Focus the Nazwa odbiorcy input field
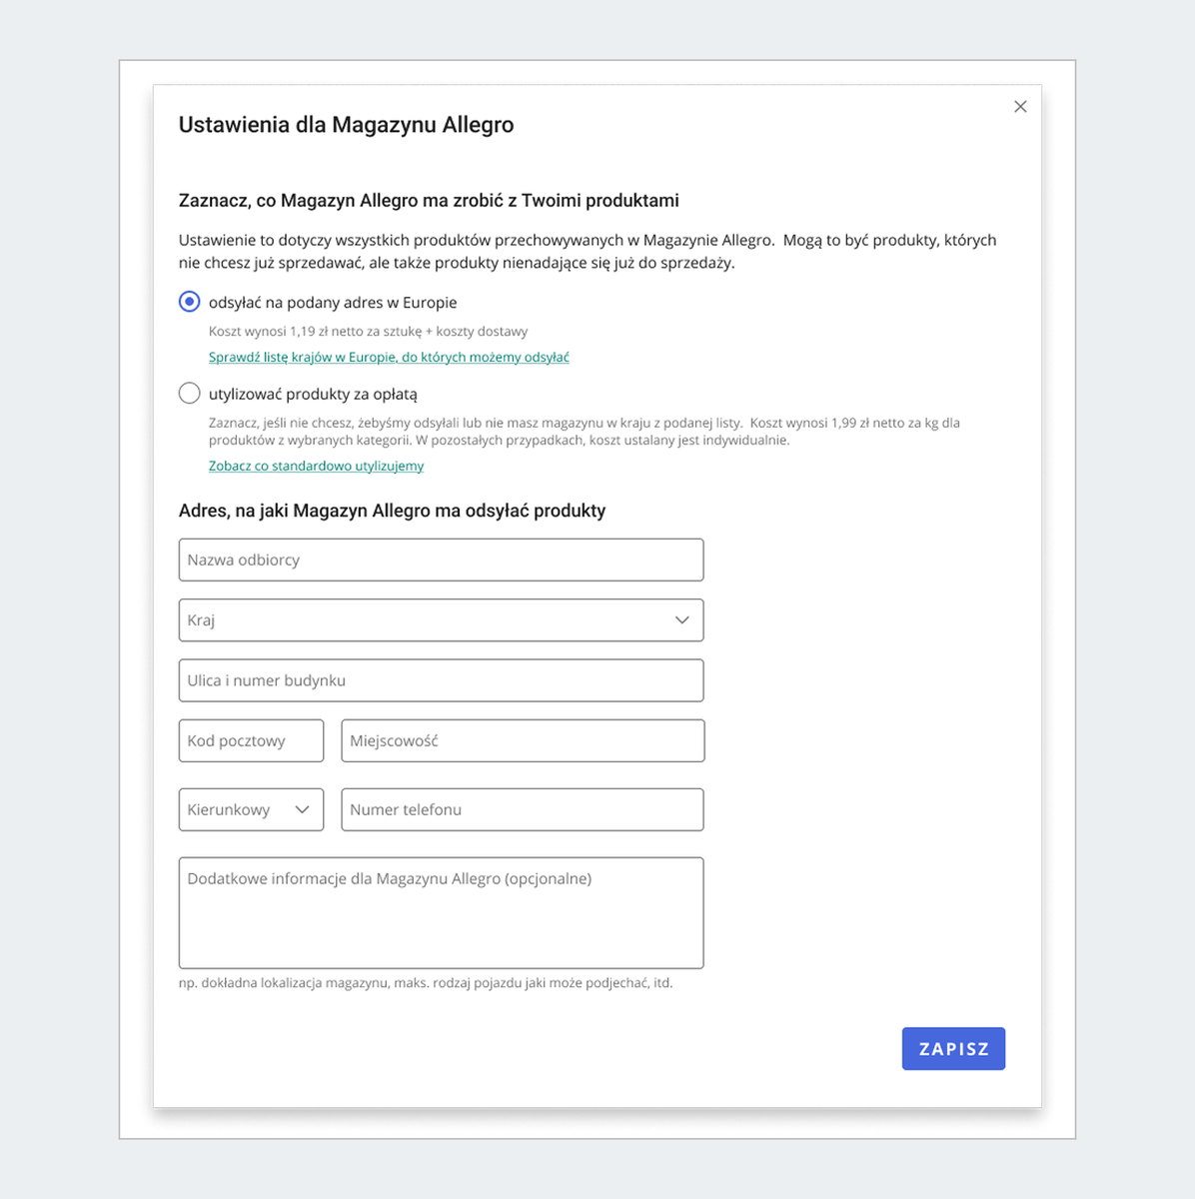Viewport: 1195px width, 1199px height. (x=441, y=561)
